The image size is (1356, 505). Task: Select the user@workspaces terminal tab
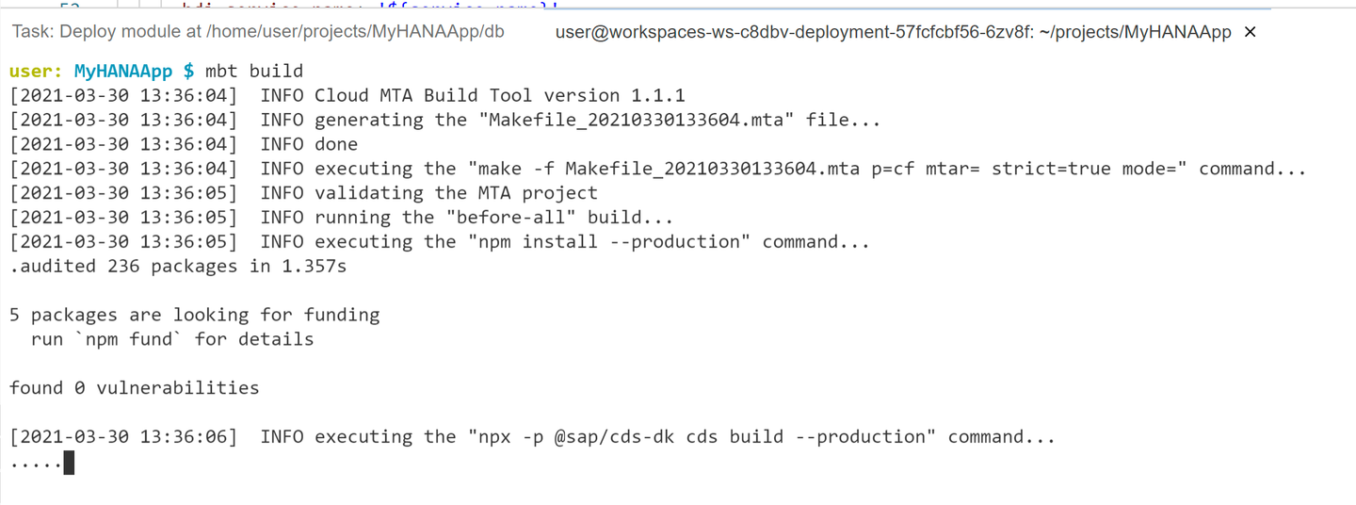(x=894, y=32)
